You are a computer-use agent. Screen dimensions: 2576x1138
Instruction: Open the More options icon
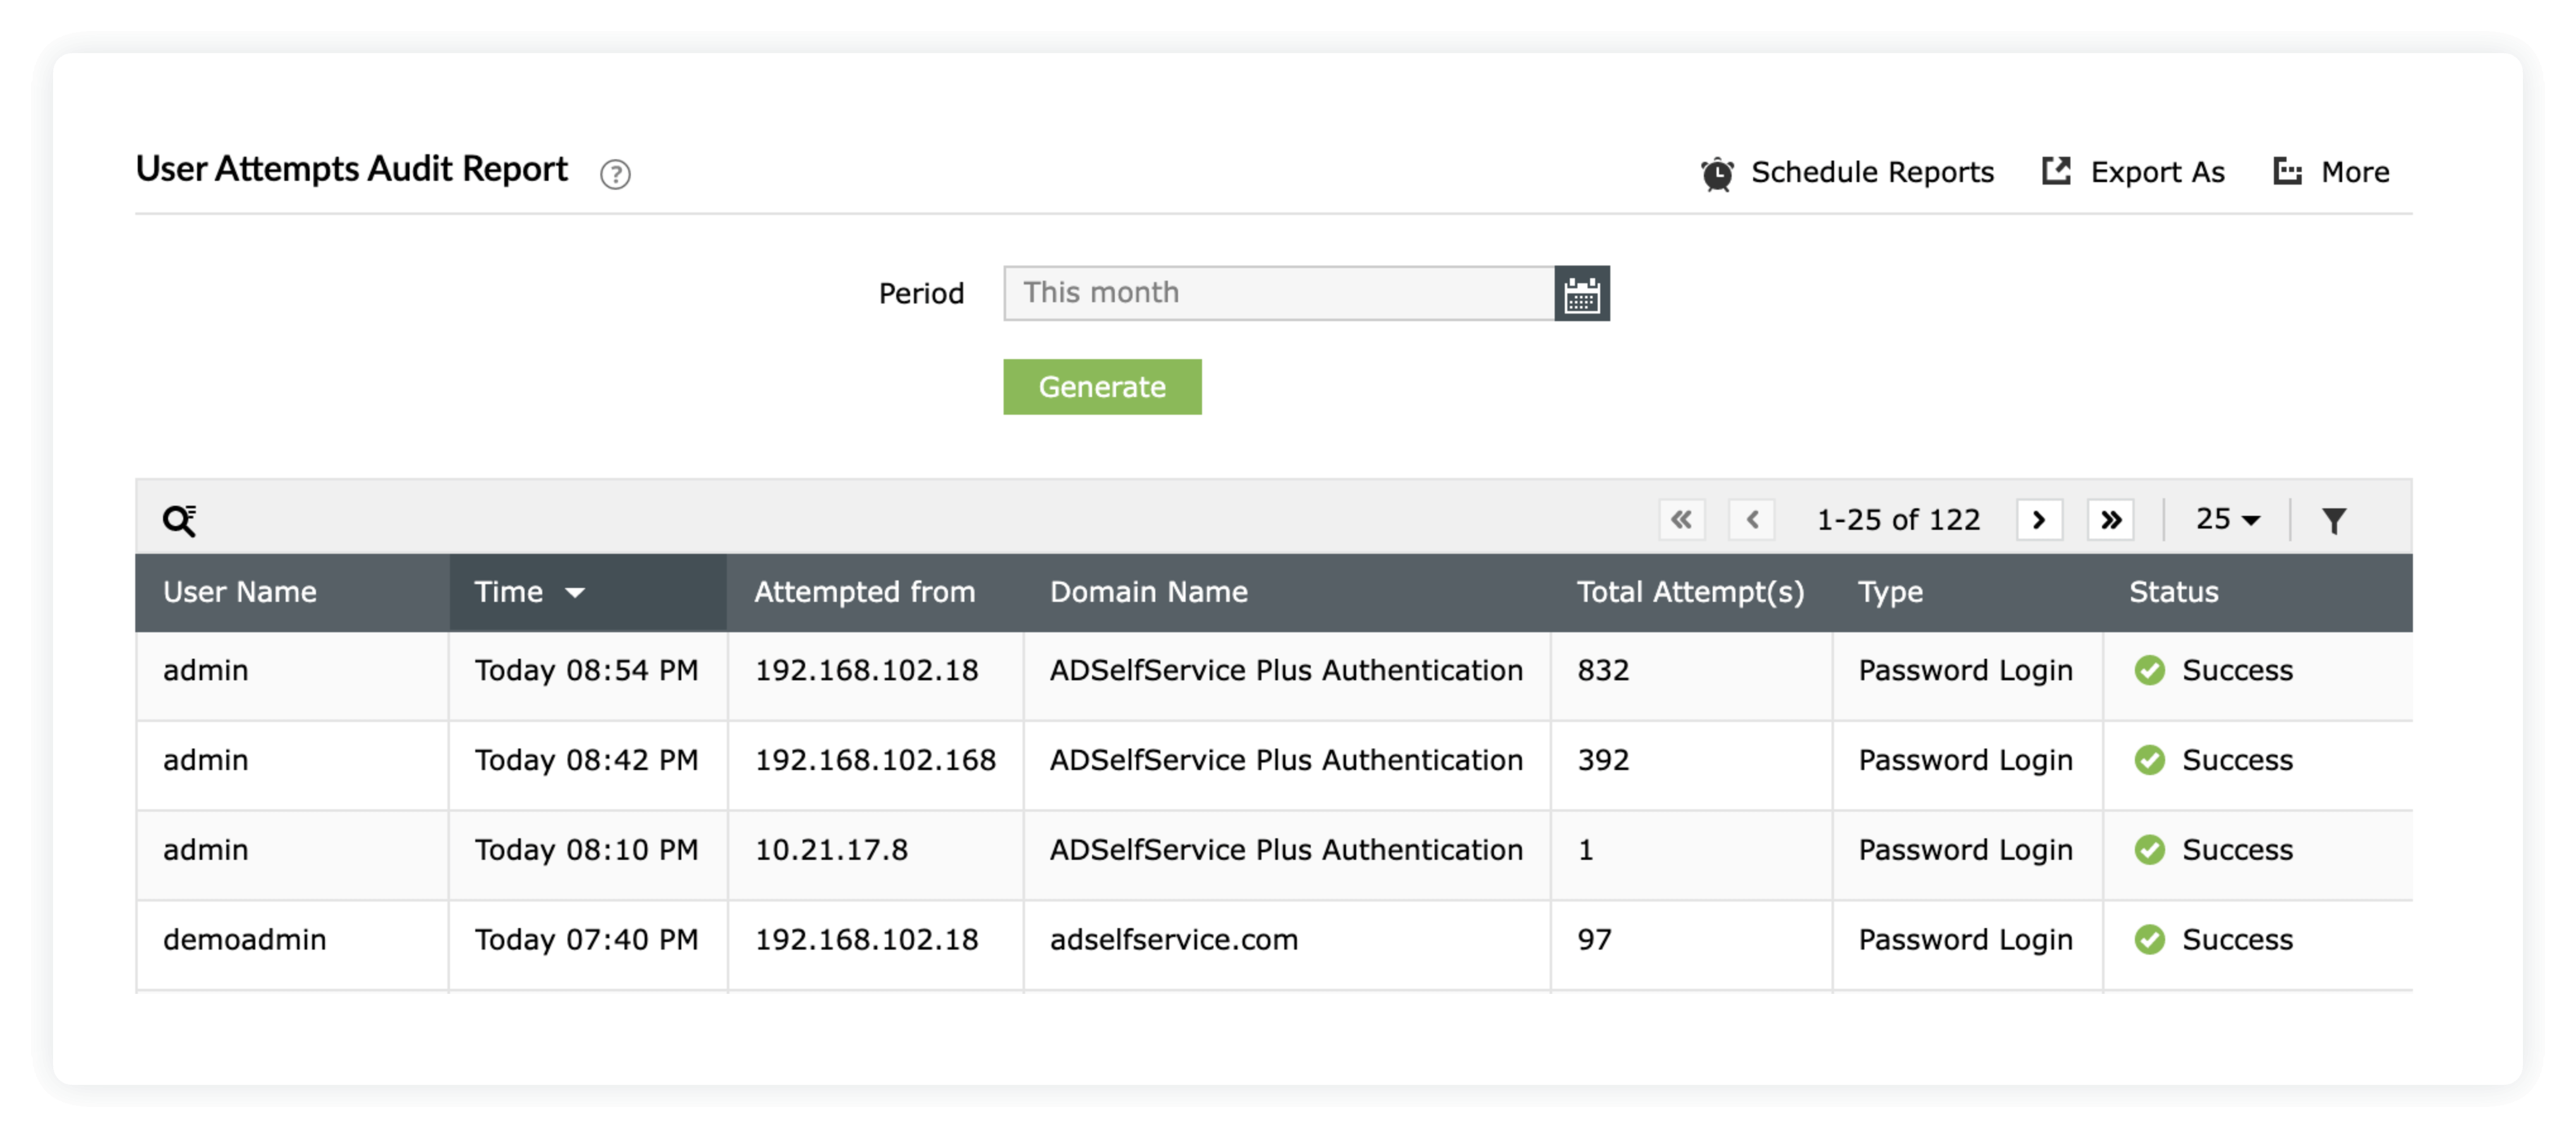click(x=2288, y=171)
